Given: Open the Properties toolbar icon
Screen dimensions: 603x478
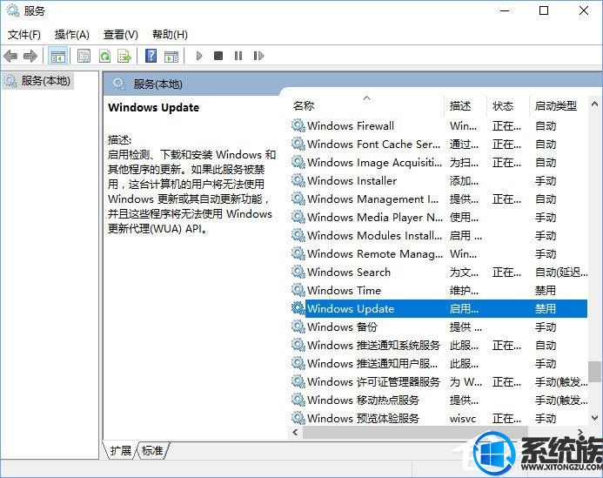Looking at the screenshot, I should [84, 57].
